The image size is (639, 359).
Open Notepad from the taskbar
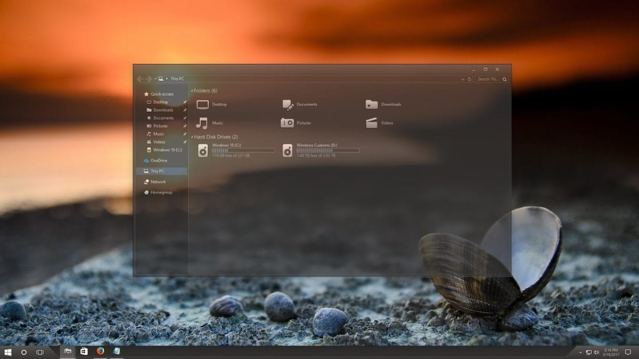coord(116,351)
